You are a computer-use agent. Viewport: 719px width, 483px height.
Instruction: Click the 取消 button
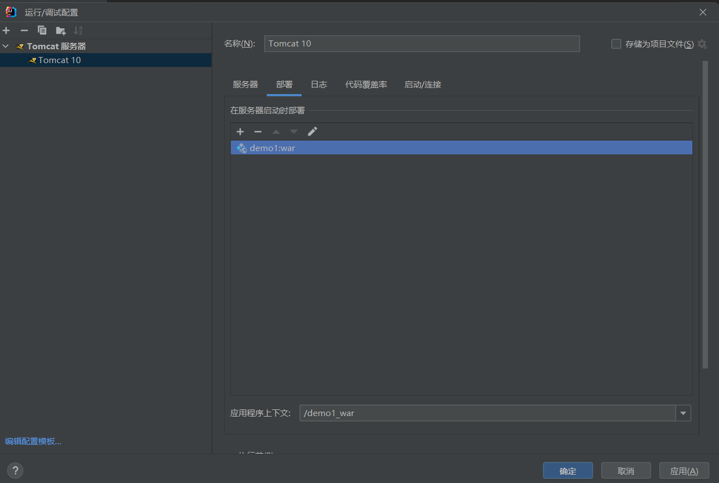pos(626,471)
